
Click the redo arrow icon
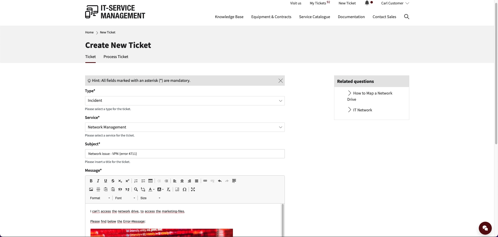pyautogui.click(x=227, y=181)
